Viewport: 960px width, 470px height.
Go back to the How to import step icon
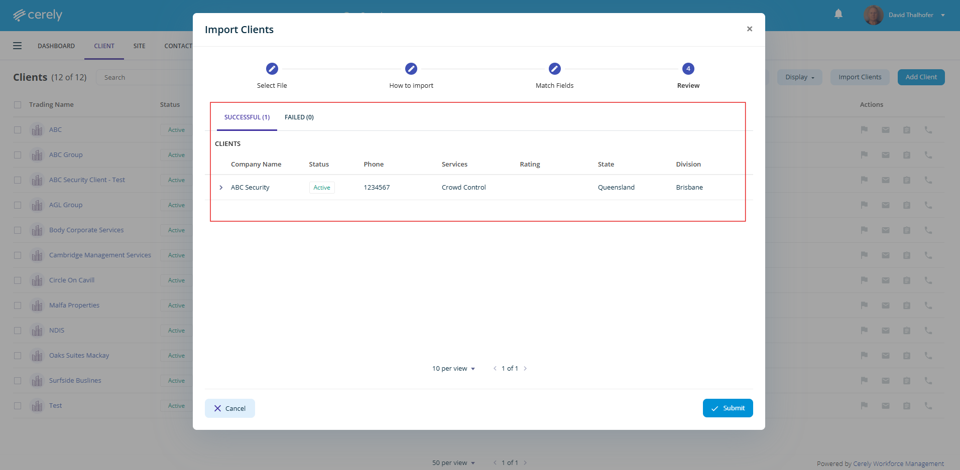[x=411, y=69]
